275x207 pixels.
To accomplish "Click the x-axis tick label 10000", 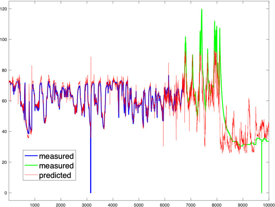I will [x=268, y=200].
